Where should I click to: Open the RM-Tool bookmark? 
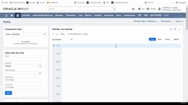(x=149, y=3)
